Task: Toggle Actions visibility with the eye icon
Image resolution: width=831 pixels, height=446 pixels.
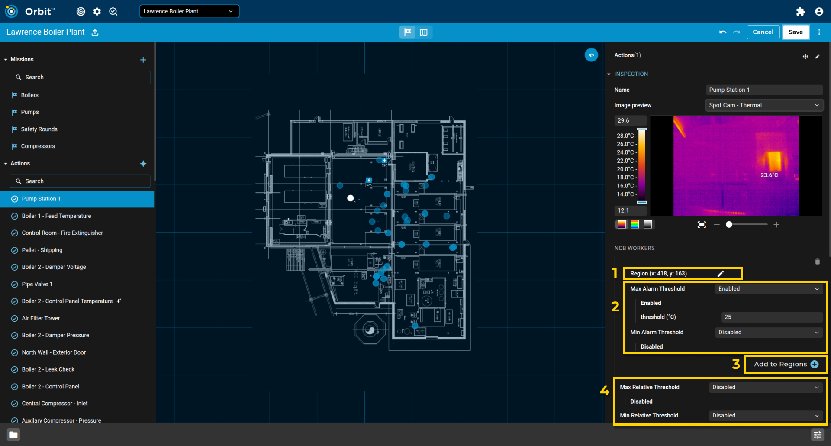Action: point(805,56)
